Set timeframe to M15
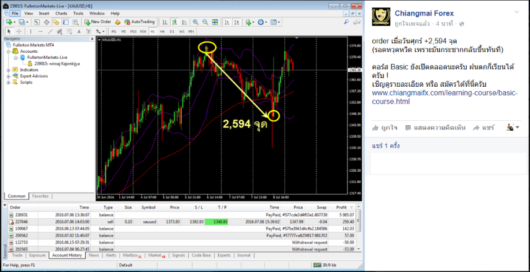Image resolution: width=530 pixels, height=272 pixels. [133, 32]
